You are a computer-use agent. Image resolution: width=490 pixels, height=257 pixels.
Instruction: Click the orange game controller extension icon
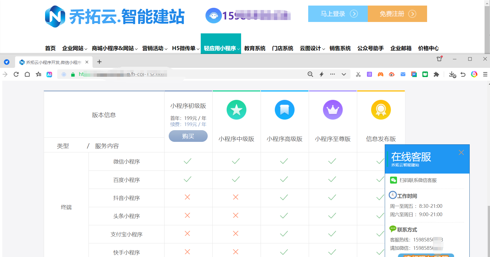coord(381,74)
